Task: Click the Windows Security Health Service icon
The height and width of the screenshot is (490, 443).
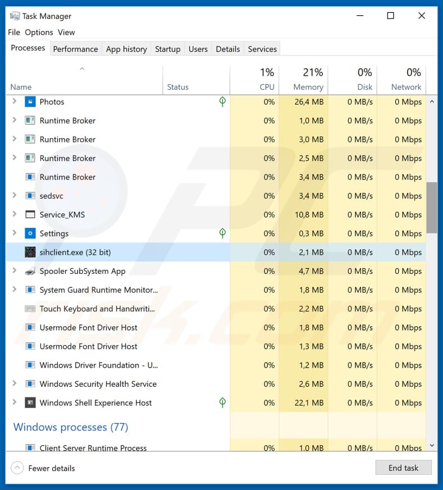Action: pos(30,384)
